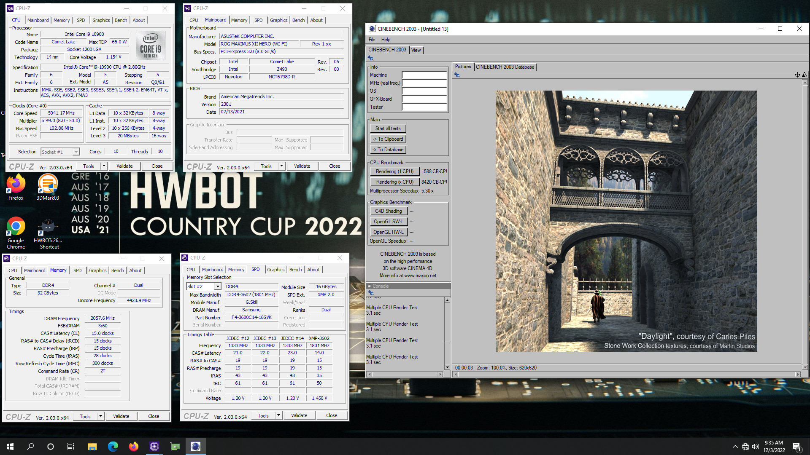810x455 pixels.
Task: Click Close in CPU-Z Mainboard window
Action: [x=335, y=166]
